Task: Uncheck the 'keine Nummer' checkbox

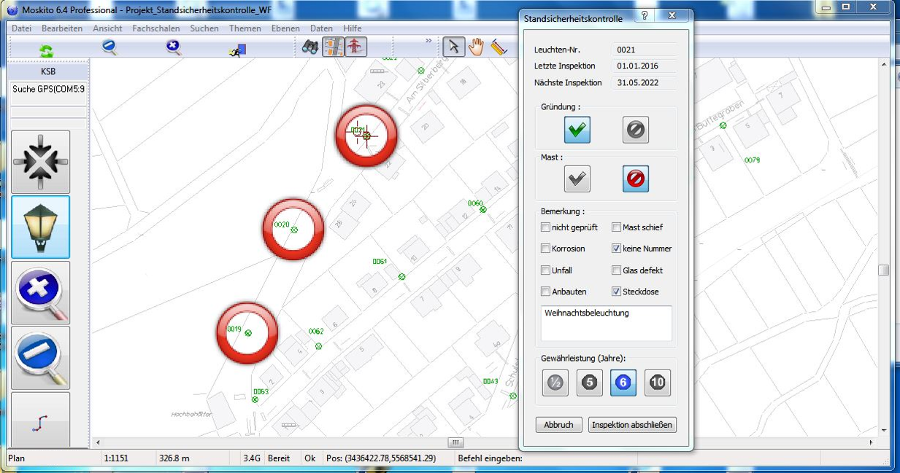Action: point(617,249)
